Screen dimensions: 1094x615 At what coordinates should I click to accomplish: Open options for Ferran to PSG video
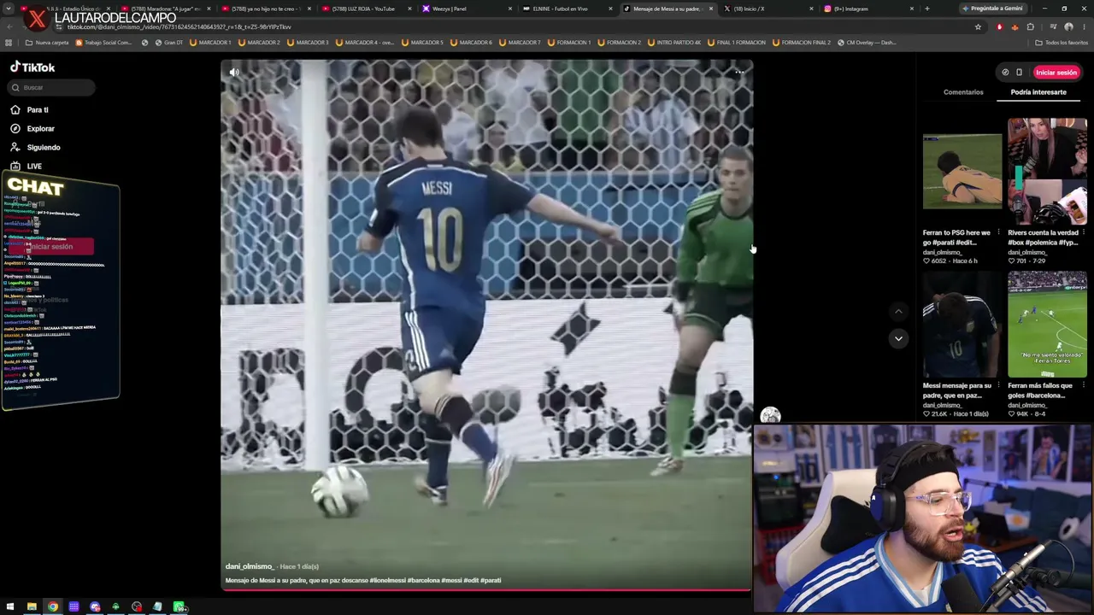click(998, 232)
